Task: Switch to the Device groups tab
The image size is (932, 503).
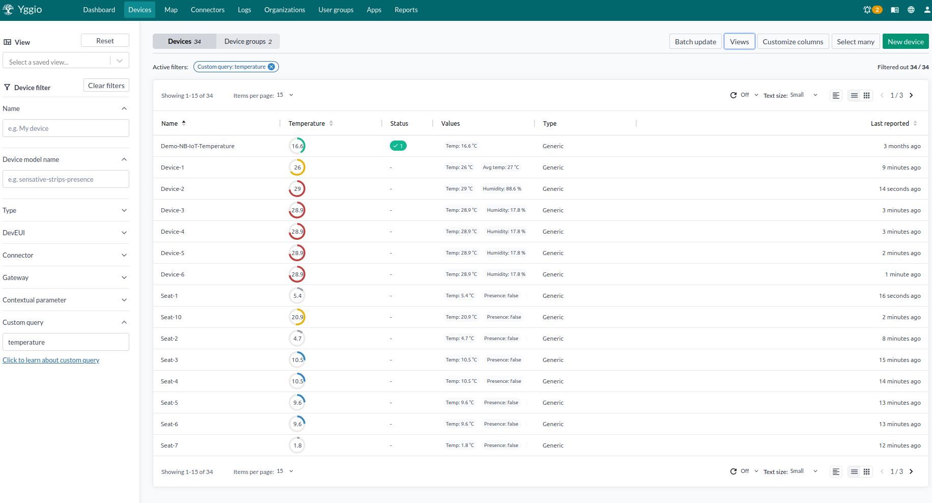Action: 248,41
